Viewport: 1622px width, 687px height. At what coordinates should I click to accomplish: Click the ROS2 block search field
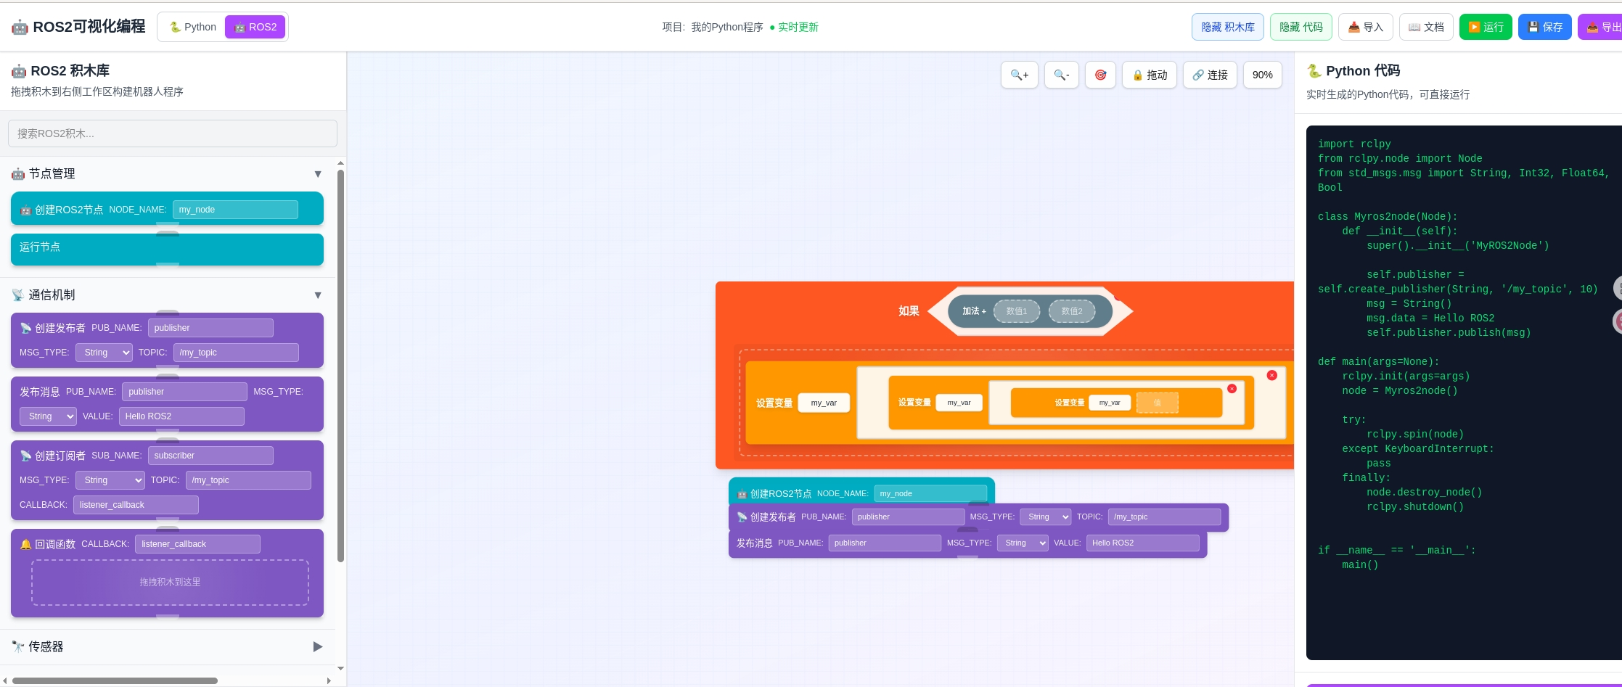[x=173, y=133]
